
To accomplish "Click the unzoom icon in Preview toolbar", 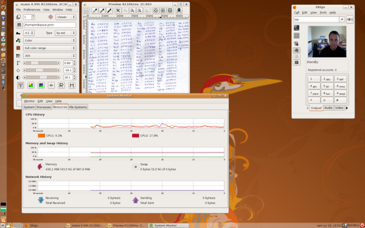I will tap(118, 10).
